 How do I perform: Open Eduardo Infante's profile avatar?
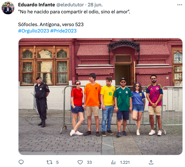(x=8, y=8)
